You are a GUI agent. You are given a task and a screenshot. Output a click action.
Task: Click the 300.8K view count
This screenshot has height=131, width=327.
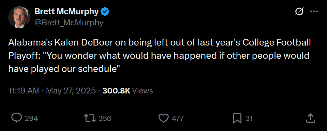click(x=116, y=91)
